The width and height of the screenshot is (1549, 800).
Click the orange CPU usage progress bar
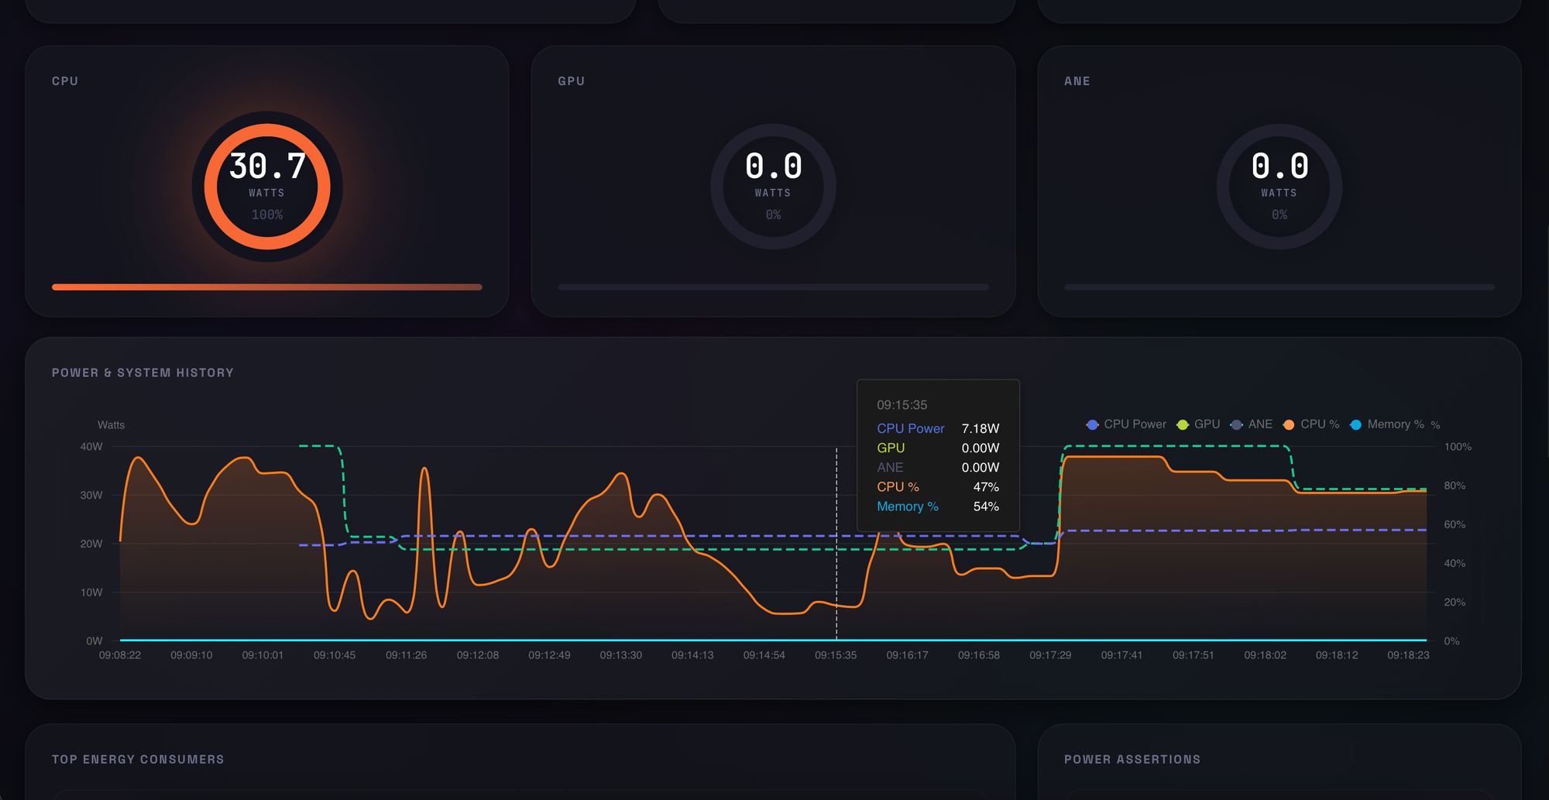point(267,287)
